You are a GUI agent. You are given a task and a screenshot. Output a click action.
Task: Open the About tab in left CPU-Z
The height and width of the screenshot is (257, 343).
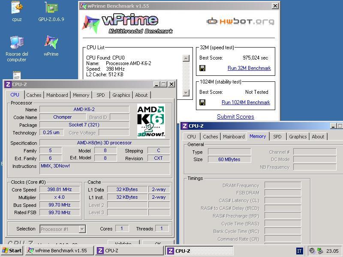point(141,95)
